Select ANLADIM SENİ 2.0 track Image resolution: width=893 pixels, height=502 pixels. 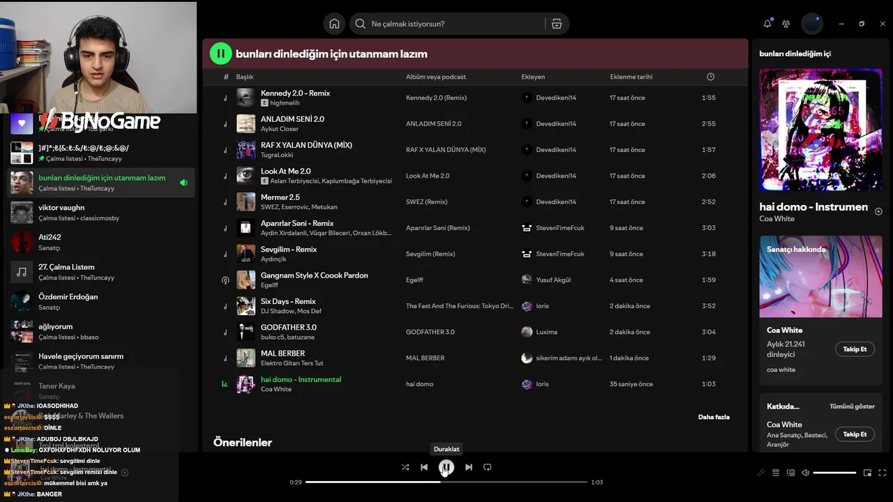[x=292, y=119]
